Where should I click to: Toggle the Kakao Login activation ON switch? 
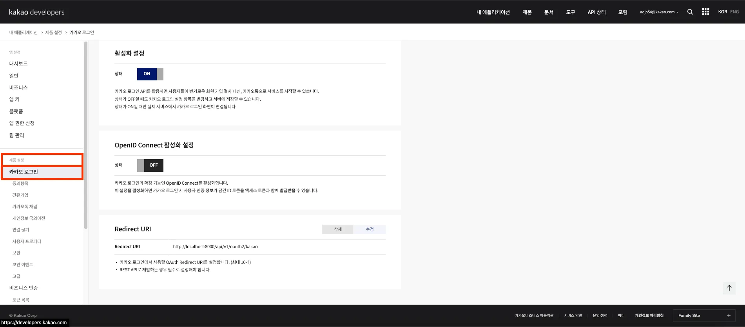(150, 74)
